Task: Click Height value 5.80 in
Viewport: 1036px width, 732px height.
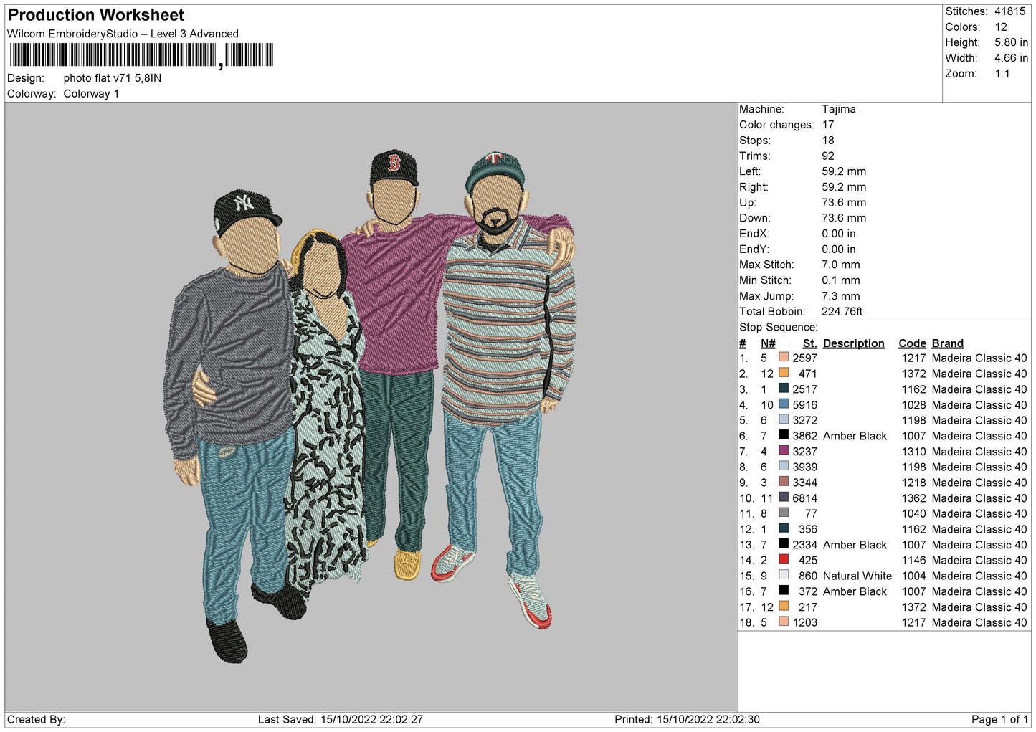Action: click(x=1011, y=43)
